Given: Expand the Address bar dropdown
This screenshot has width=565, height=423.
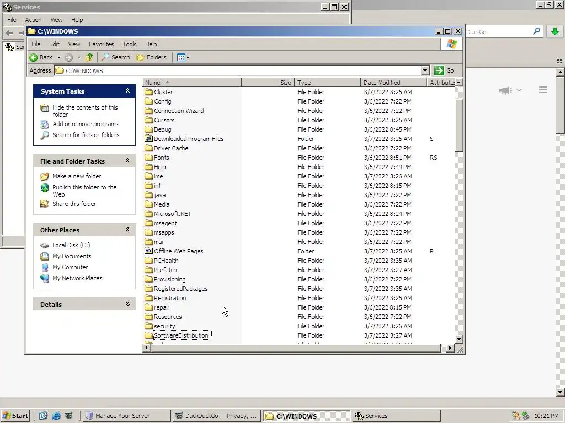Looking at the screenshot, I should coord(425,70).
